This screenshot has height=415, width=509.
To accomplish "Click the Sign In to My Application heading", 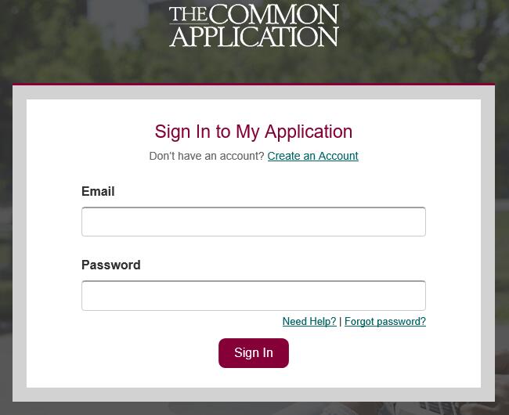I will click(x=254, y=132).
